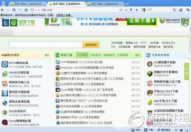Open the 暴风影音 hot search link

(168, 47)
